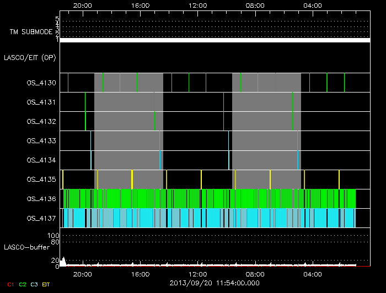
Task: Click the white TM SUBMODE level bar
Action: [x=215, y=40]
